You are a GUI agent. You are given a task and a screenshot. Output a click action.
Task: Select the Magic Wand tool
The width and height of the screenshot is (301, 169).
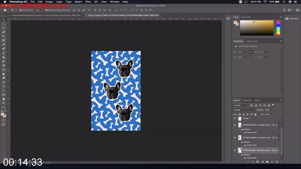coord(3,32)
